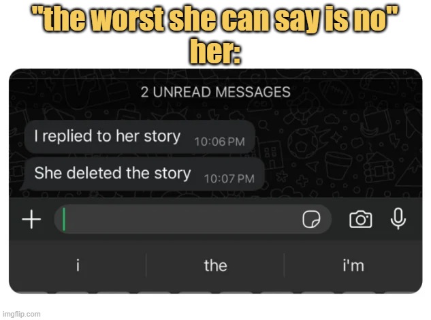Viewport: 431px width, 320px height.
Task: Tap the "She deleted the story" message
Action: pyautogui.click(x=142, y=174)
